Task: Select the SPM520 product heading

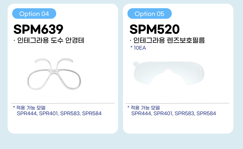Action: [155, 29]
